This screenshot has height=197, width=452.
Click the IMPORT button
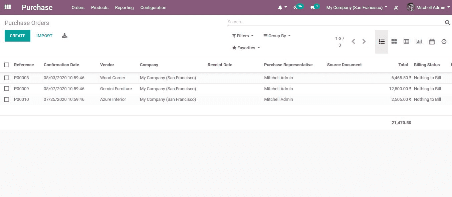coord(44,36)
